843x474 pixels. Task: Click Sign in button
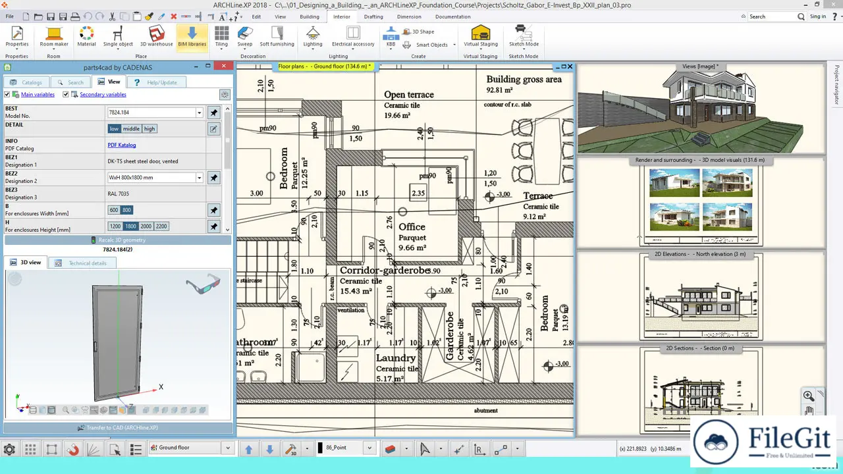coord(817,16)
